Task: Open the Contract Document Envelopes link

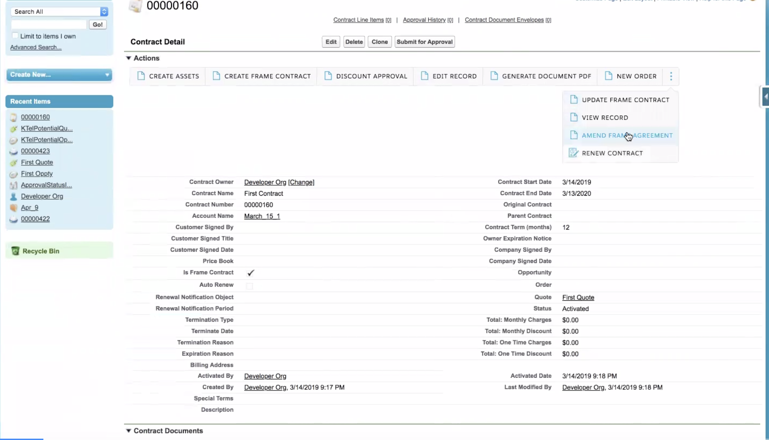Action: [x=504, y=20]
